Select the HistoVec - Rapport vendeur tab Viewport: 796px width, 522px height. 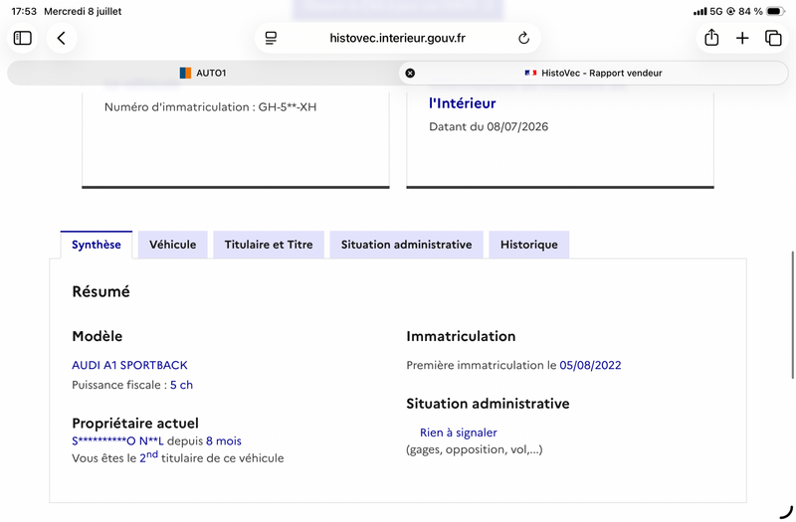pyautogui.click(x=593, y=73)
